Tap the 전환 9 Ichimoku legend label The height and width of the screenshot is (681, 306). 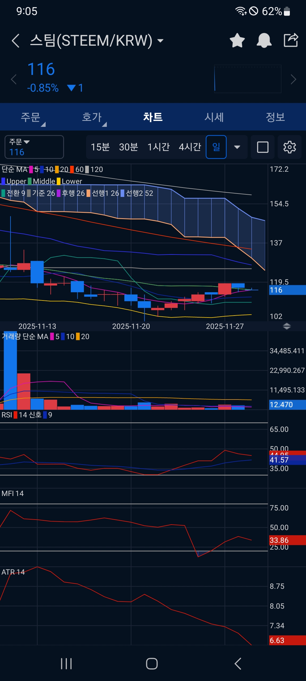(14, 193)
